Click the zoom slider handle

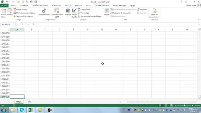[x=184, y=105]
